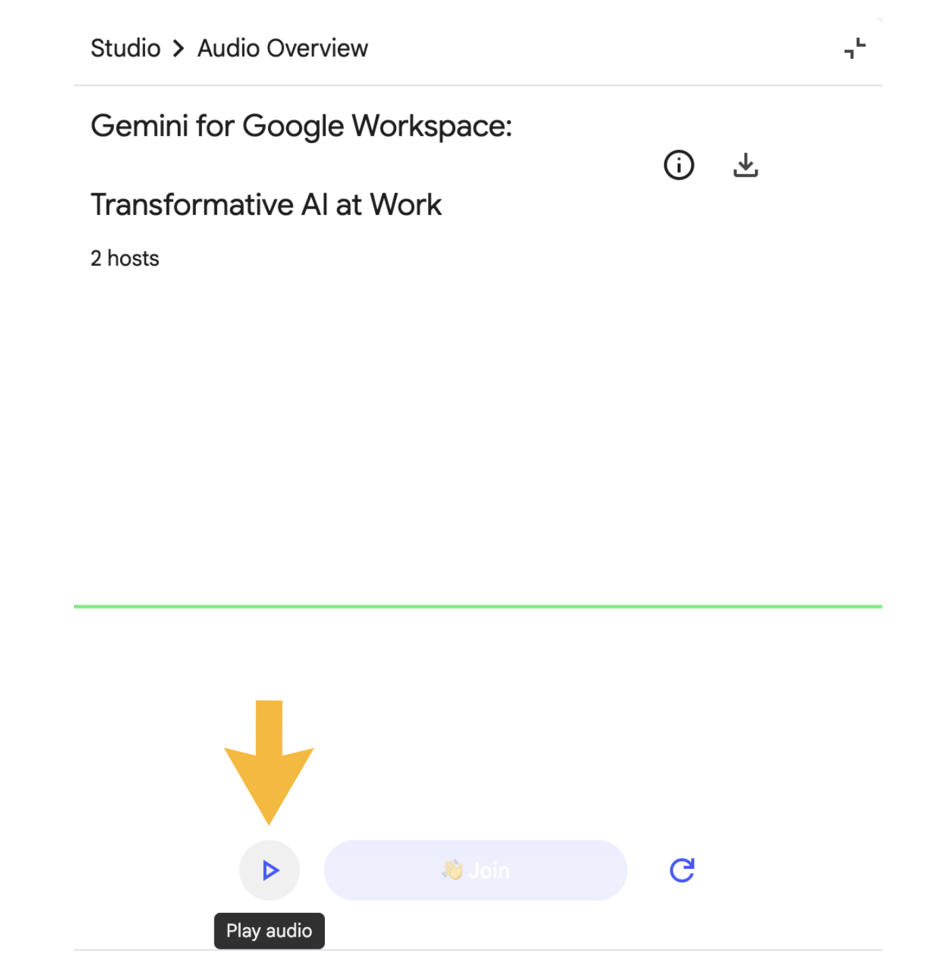This screenshot has height=980, width=951.
Task: Click the green audio progress bar
Action: [x=478, y=607]
